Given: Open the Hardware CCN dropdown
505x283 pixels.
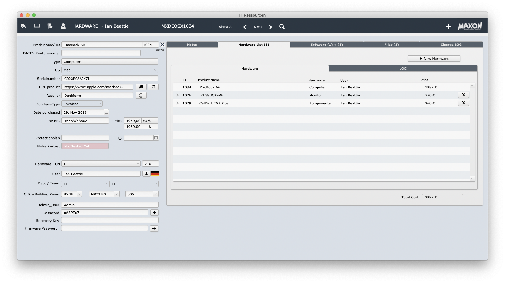Looking at the screenshot, I should pos(101,164).
